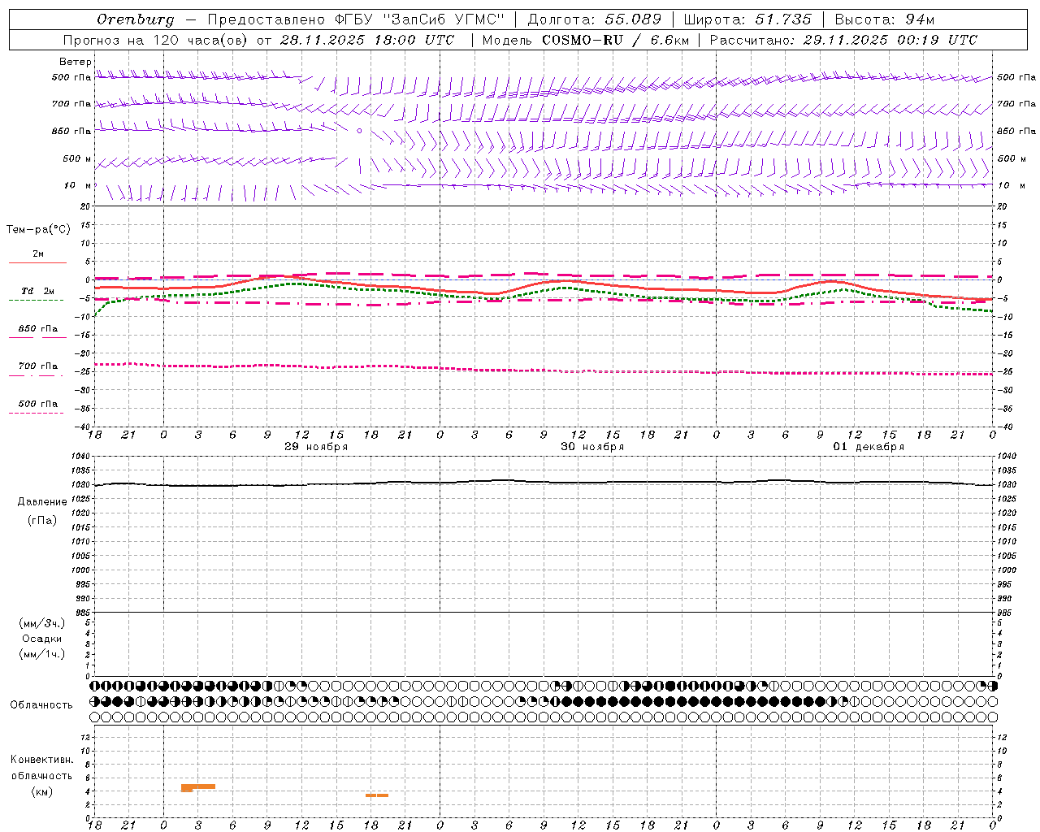
Task: Click the 1040 value on the left pressure axis
Action: (80, 457)
